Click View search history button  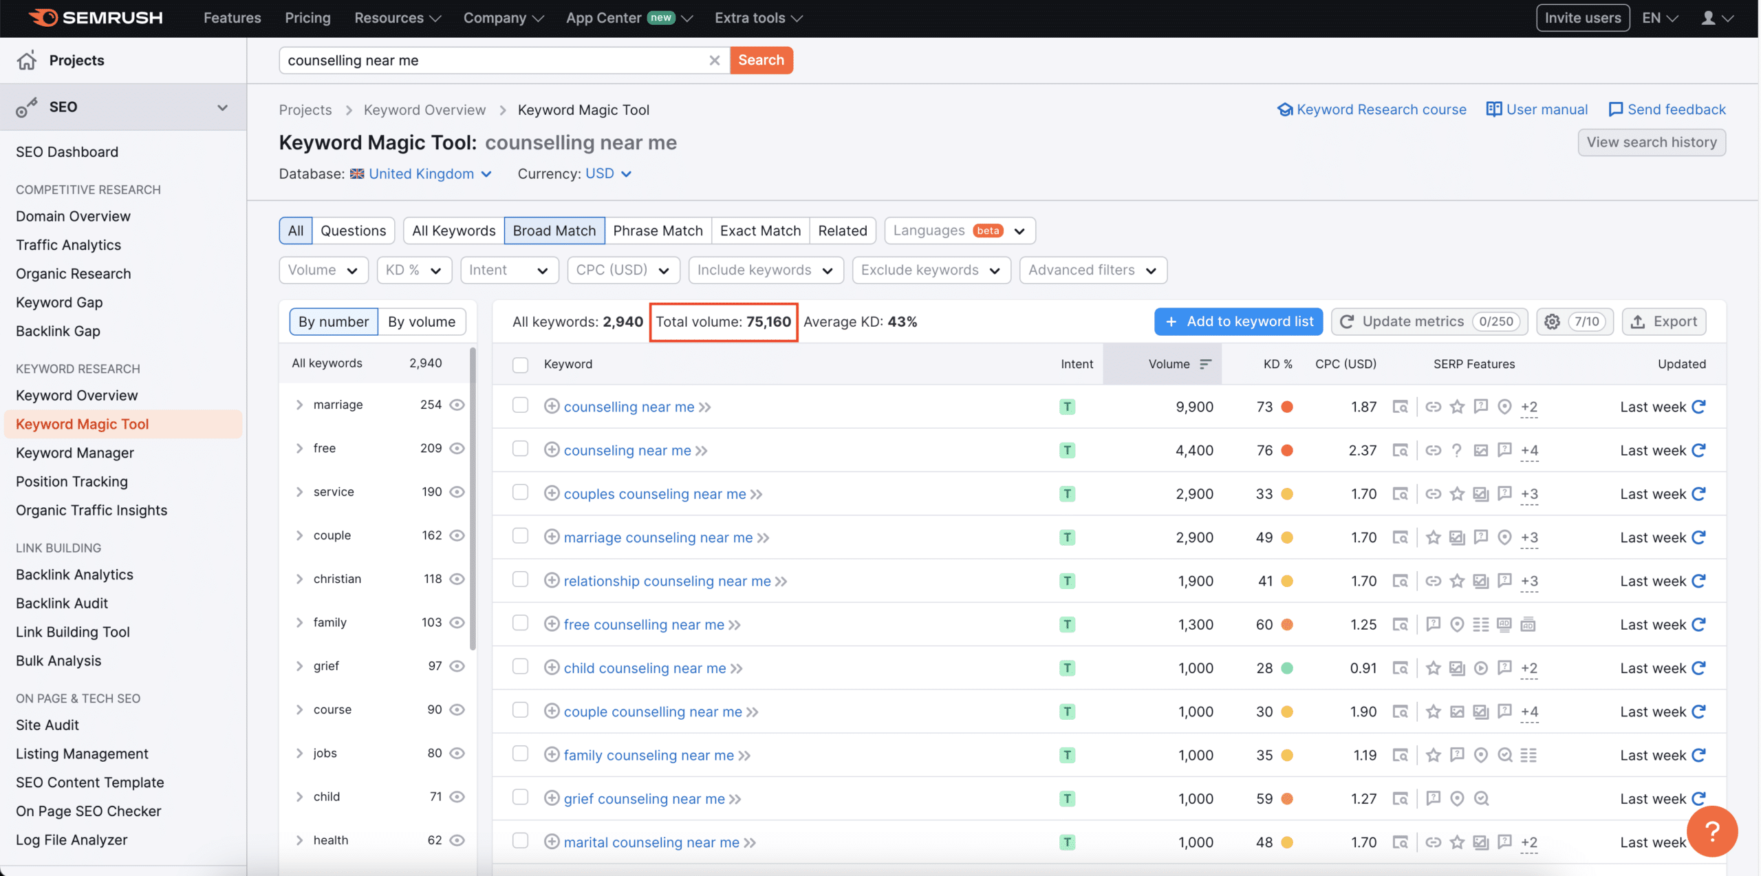click(1651, 142)
